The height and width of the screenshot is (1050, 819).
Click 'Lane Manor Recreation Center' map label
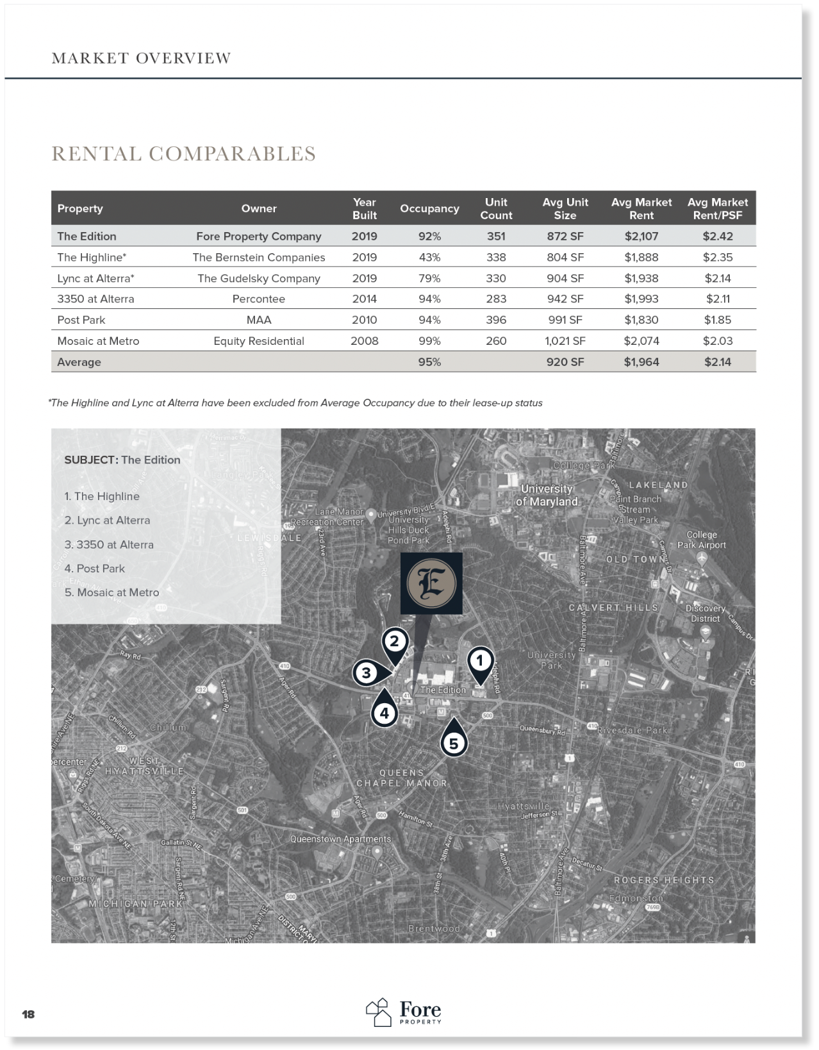(x=327, y=517)
